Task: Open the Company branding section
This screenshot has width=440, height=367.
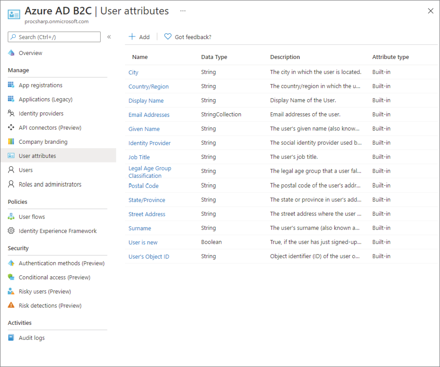Action: [x=43, y=142]
